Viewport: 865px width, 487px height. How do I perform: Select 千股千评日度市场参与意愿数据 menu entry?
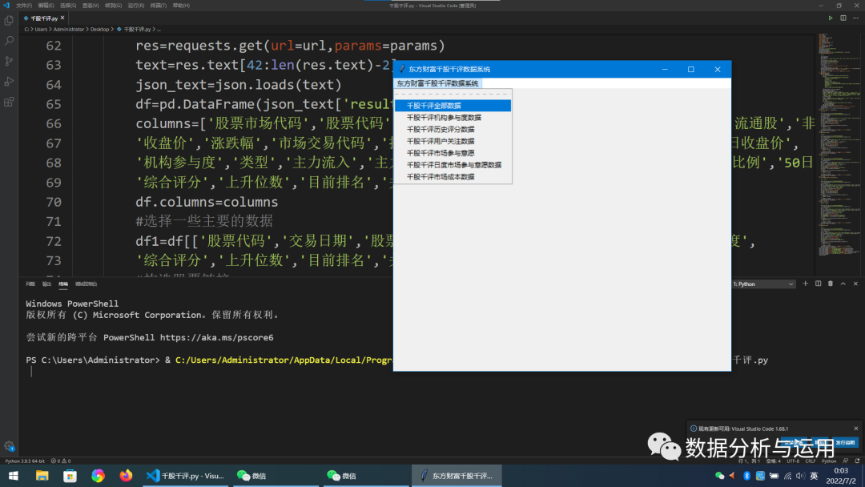click(453, 165)
